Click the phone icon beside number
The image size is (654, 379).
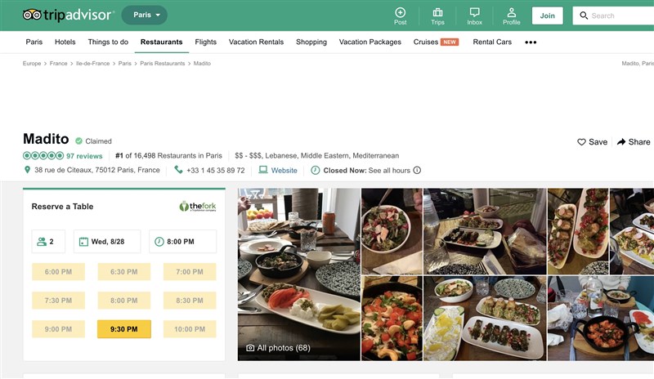[178, 170]
